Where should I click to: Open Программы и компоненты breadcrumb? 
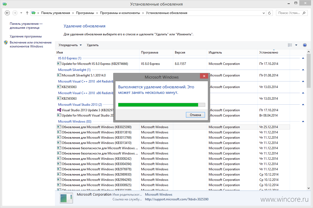(x=120, y=13)
